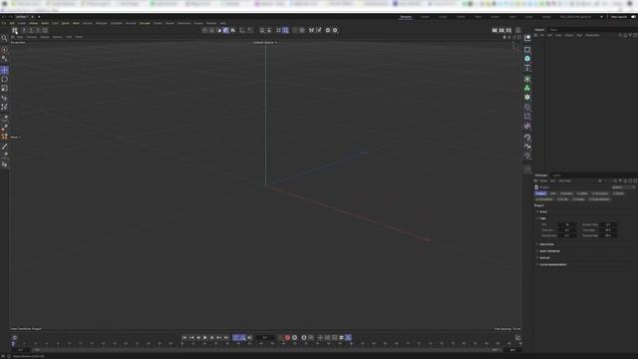Open the layout selector dropdown arrow
The image size is (638, 359).
click(x=601, y=17)
